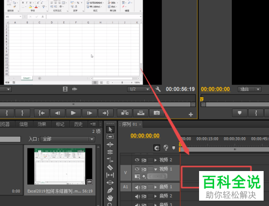Select the 序列 01 timeline tab
Viewport: 269px width, 206px height.
(130, 124)
